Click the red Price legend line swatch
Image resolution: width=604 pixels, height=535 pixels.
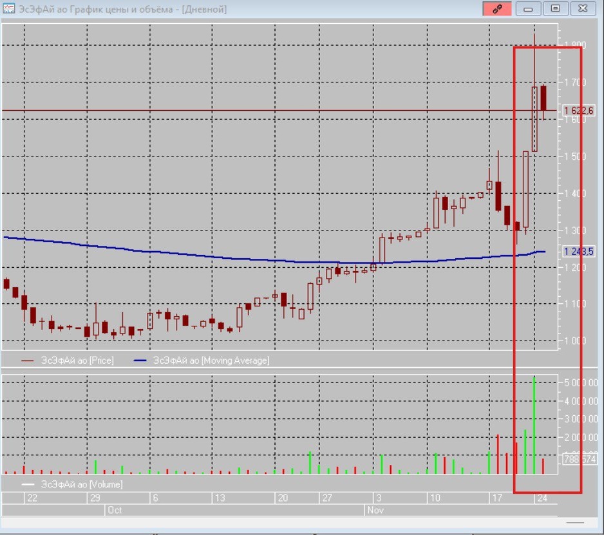[27, 361]
